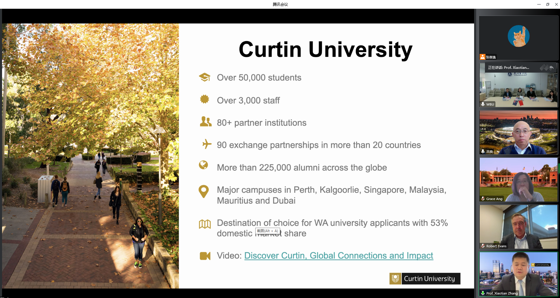Image resolution: width=560 pixels, height=298 pixels.
Task: Click the participant list scrollbar handle
Action: pos(559,166)
